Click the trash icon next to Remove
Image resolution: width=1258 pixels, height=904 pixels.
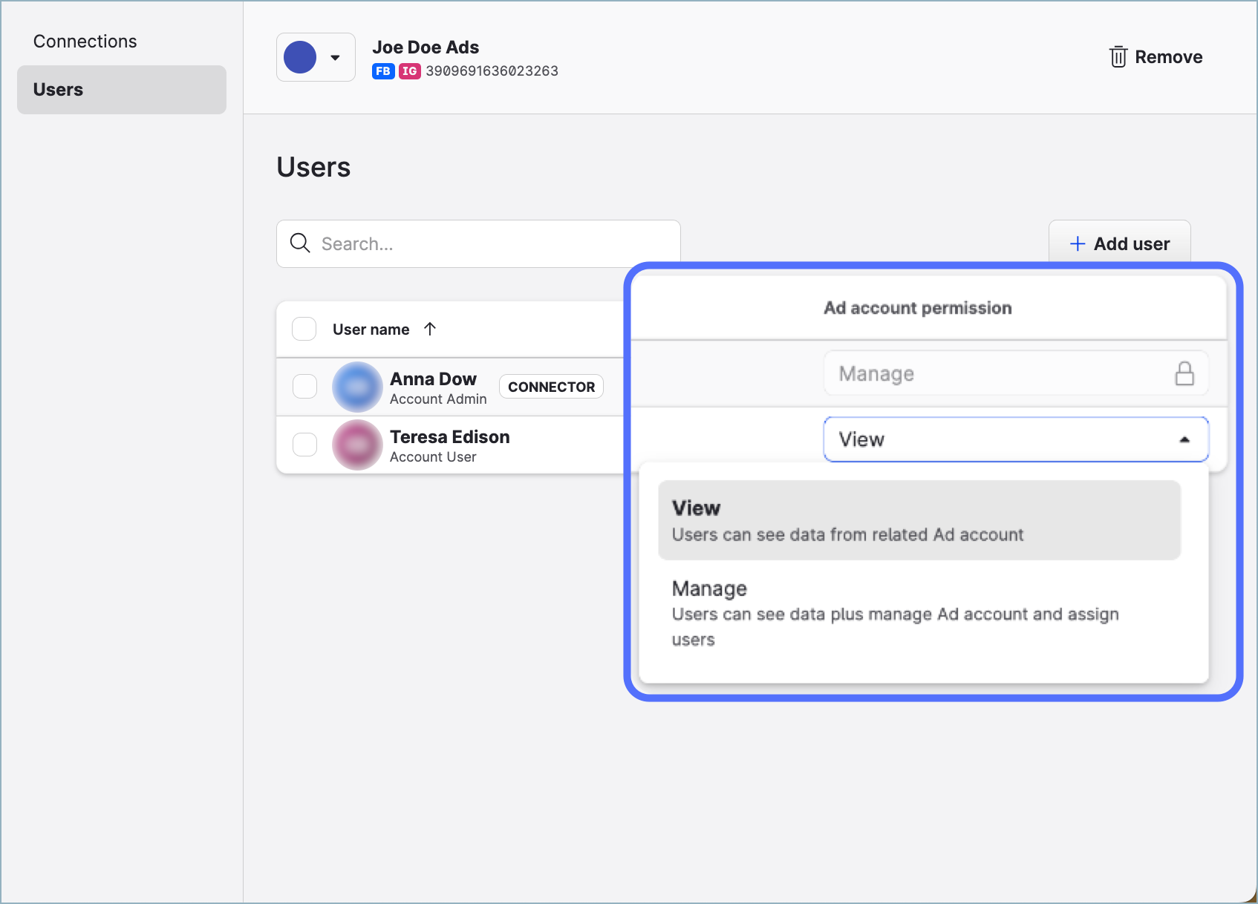[1118, 57]
